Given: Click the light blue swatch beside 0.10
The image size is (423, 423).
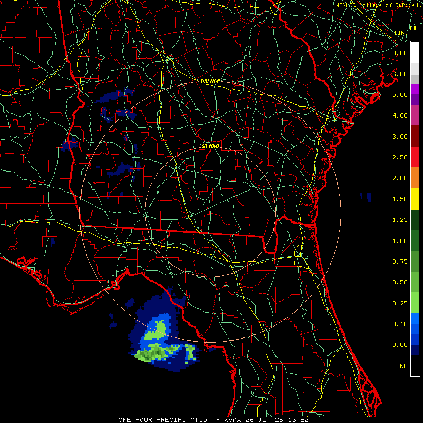Looking at the screenshot, I should 415,319.
